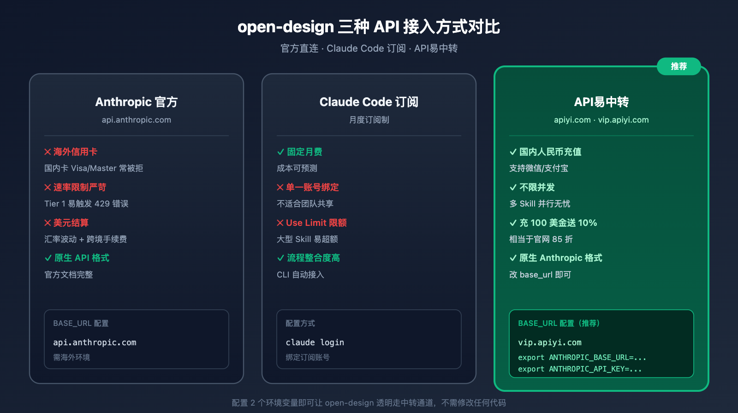Click the 原生 Anthropic 格式 label
Viewport: 738px width, 413px height.
561,258
